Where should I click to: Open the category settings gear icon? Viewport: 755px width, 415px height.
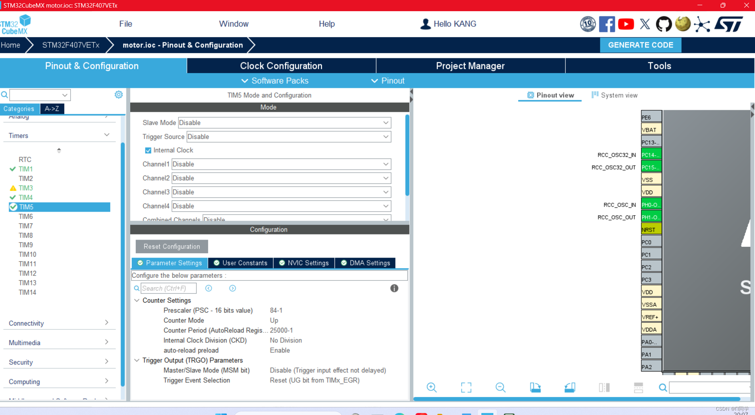click(119, 95)
